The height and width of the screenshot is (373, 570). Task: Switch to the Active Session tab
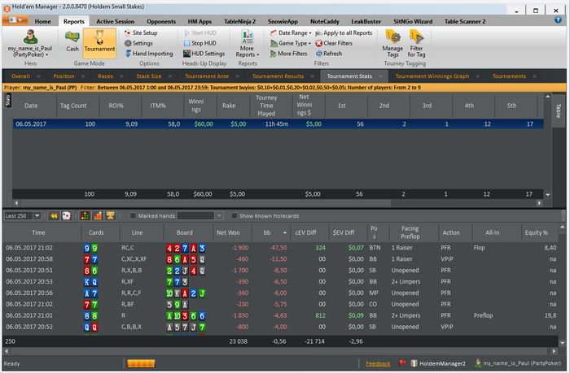(116, 21)
